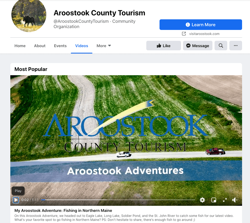Switch to the Home tab
The width and height of the screenshot is (250, 223).
[x=20, y=46]
